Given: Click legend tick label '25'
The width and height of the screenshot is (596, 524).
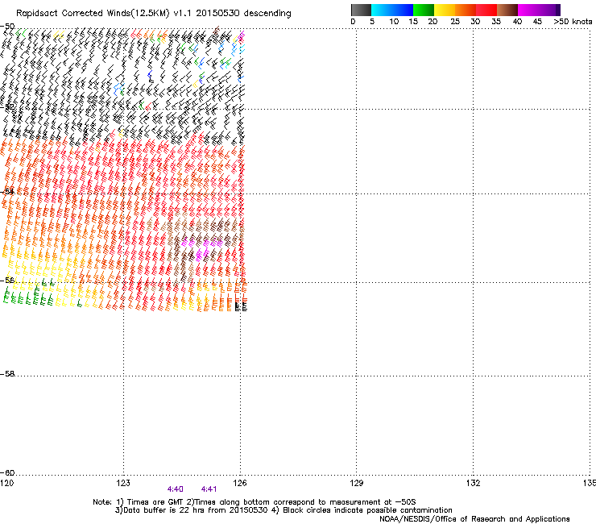Looking at the screenshot, I should coord(455,22).
